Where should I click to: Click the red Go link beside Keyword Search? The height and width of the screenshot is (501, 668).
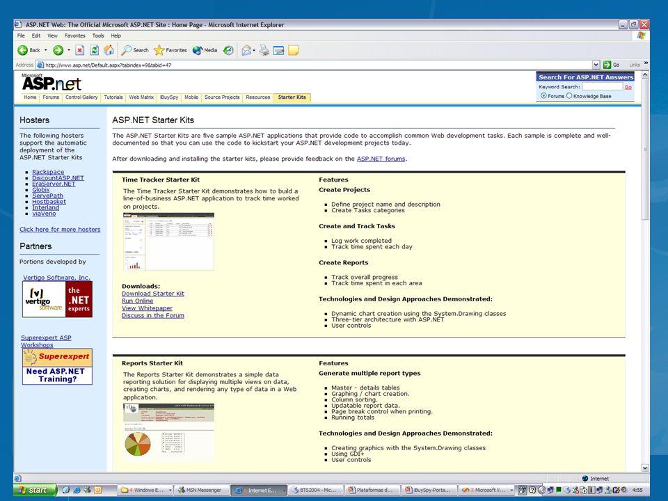point(628,87)
